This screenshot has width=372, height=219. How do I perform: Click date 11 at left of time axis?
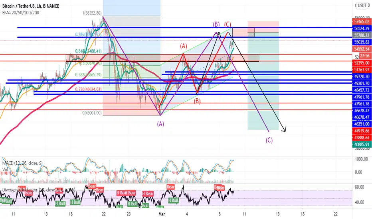pos(13,214)
